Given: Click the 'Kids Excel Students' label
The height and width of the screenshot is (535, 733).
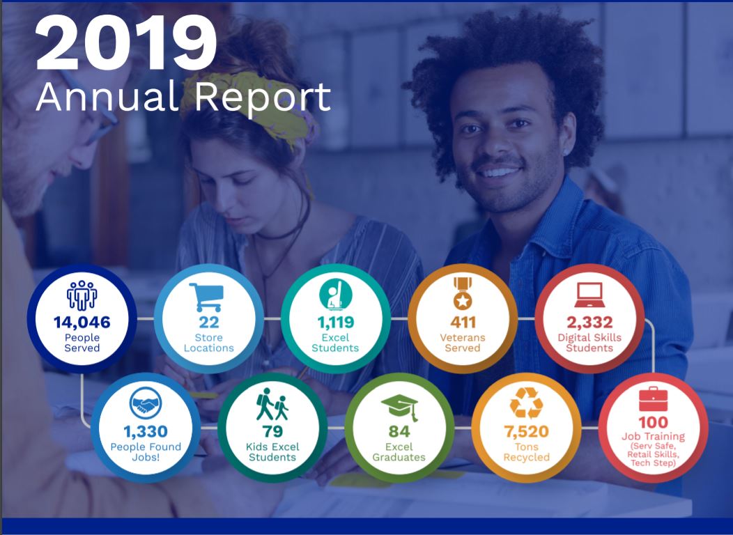Looking at the screenshot, I should (272, 452).
